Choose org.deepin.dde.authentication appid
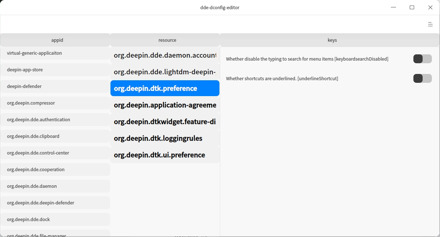 pos(55,120)
